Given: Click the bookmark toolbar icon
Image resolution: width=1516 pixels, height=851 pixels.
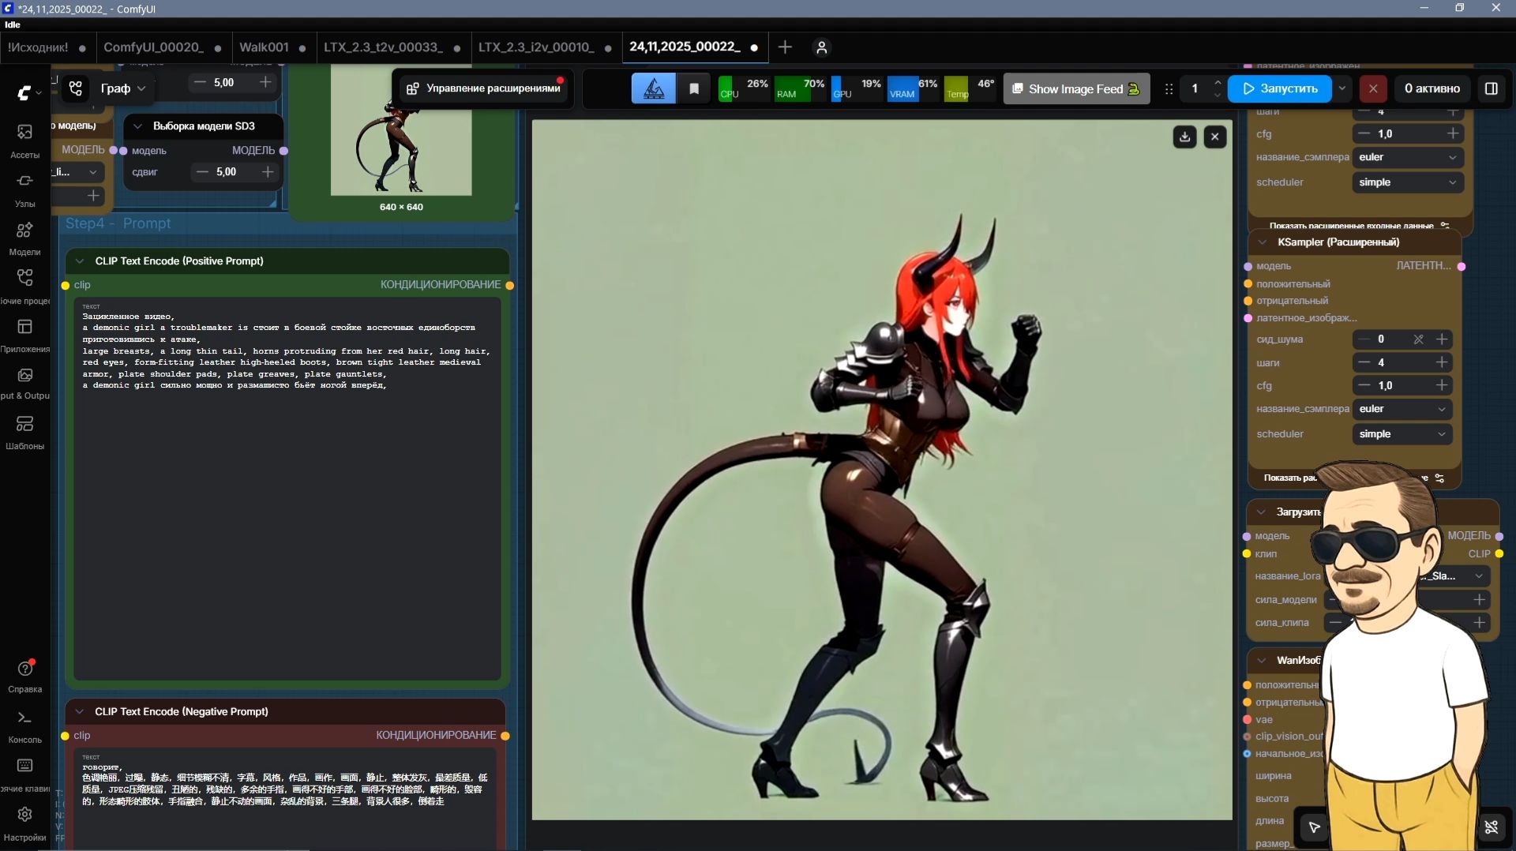Looking at the screenshot, I should click(694, 88).
